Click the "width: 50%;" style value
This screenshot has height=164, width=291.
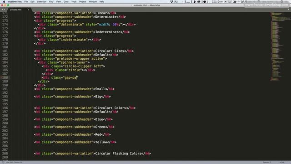pyautogui.click(x=110, y=24)
